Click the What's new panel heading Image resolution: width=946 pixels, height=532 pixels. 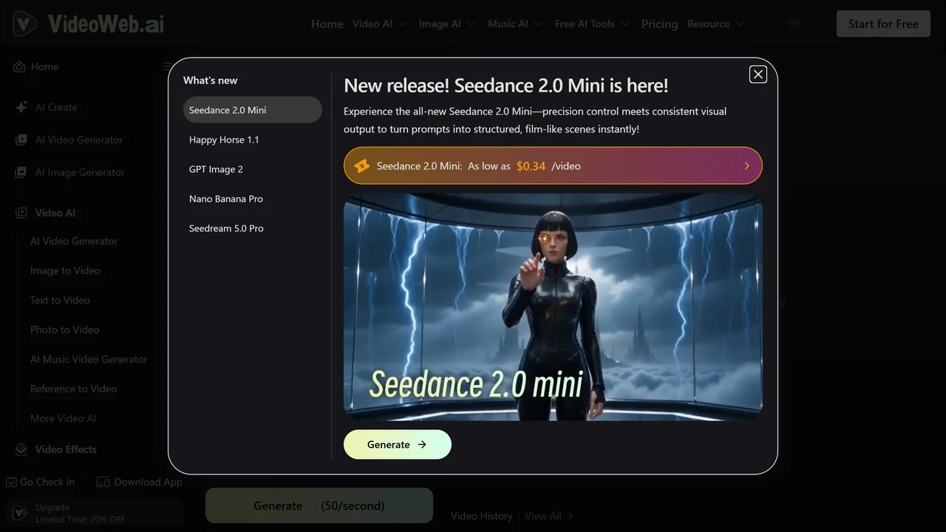point(211,81)
